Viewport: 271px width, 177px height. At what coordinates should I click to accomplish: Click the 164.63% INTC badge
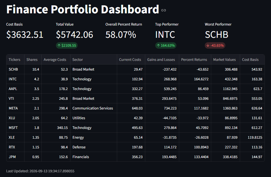pyautogui.click(x=166, y=45)
